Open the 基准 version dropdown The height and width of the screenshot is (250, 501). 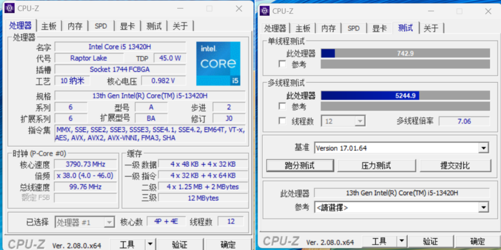coord(484,148)
